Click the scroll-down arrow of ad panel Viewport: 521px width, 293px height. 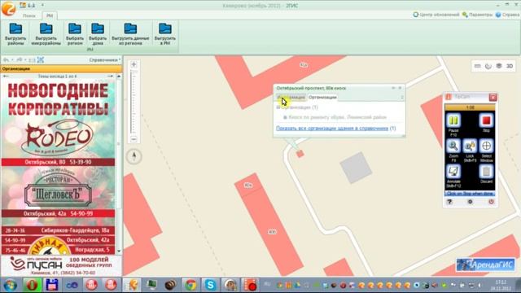tap(119, 251)
